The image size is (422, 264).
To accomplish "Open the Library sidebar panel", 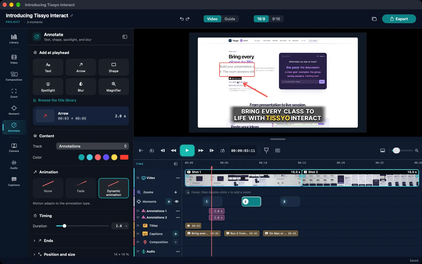I will [14, 39].
